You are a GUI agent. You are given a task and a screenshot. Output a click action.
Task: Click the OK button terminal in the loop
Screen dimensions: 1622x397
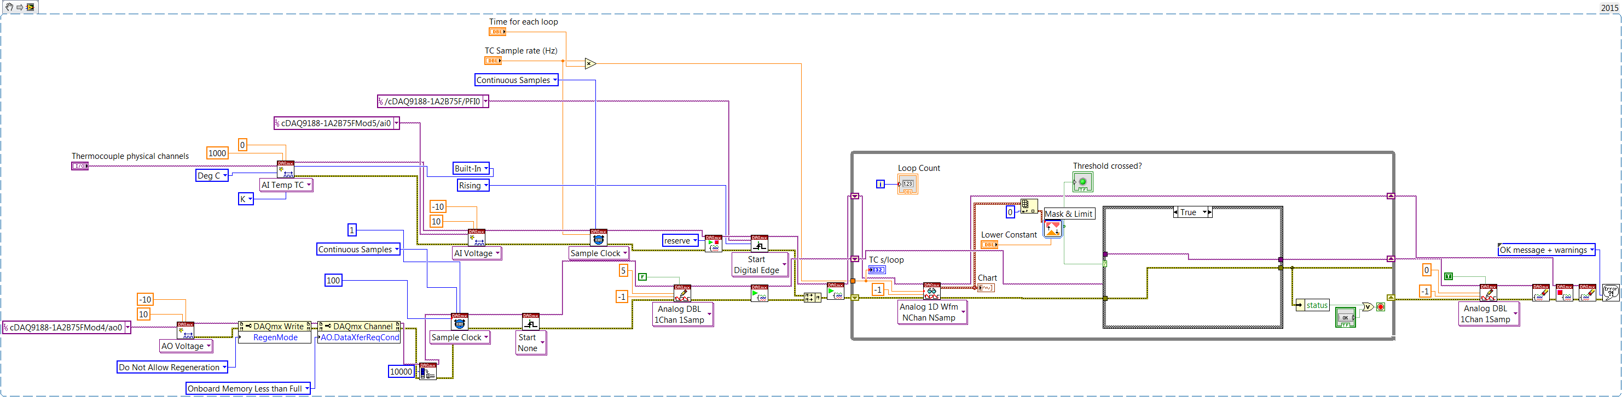(1346, 317)
